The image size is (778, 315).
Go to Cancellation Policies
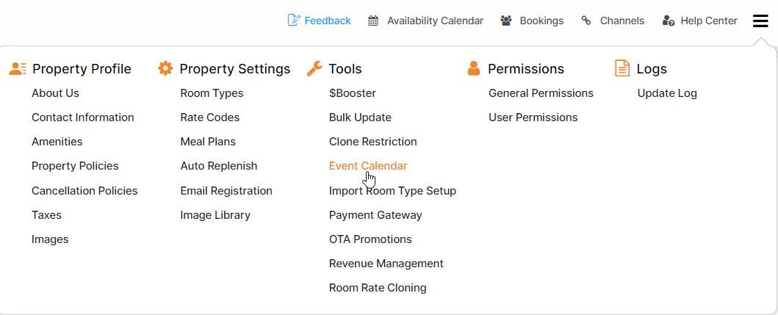coord(84,191)
